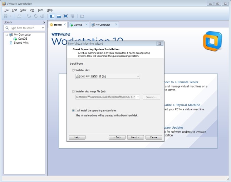Open the Physical Machine link on Home
Image resolution: width=231 pixels, height=182 pixels.
182,105
